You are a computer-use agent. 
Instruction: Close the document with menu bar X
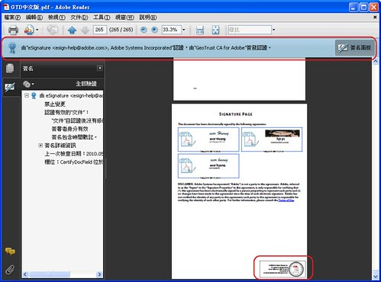point(375,17)
